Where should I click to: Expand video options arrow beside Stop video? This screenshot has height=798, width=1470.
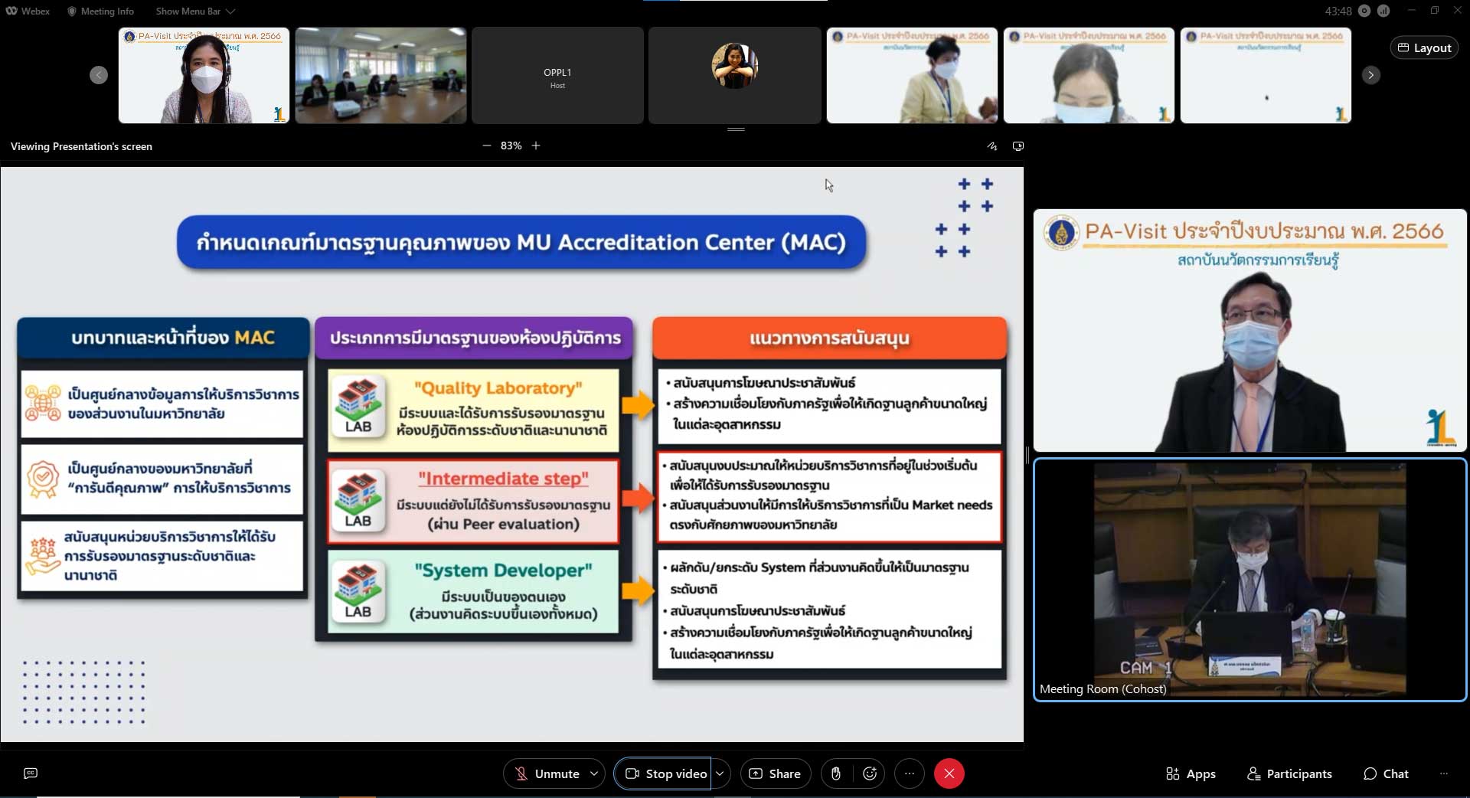tap(720, 773)
